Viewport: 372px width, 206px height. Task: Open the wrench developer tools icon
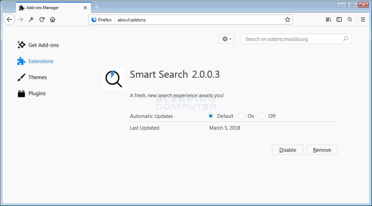pyautogui.click(x=31, y=19)
